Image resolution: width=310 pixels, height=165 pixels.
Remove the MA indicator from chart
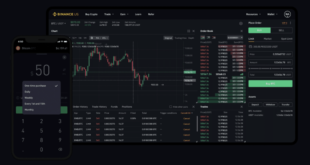[100, 38]
